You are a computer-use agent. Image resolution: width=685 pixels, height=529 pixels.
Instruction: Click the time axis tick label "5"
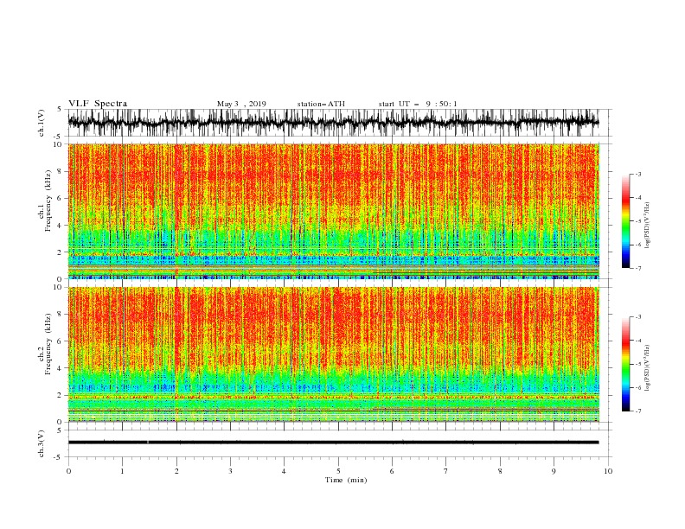(x=338, y=471)
